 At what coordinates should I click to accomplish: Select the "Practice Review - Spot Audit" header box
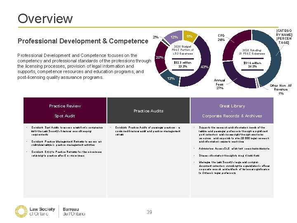[65, 111]
